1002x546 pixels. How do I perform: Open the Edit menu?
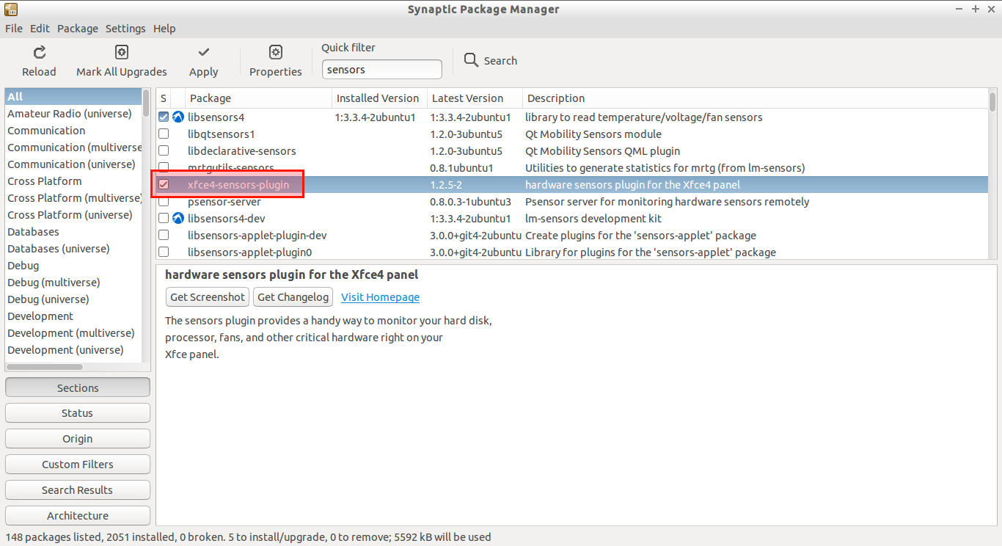(40, 29)
